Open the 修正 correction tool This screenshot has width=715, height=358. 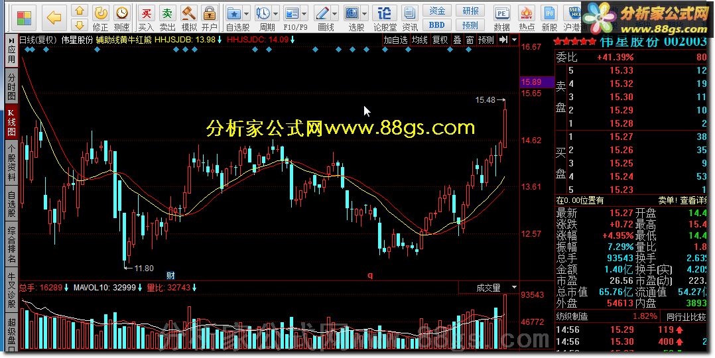coord(101,19)
